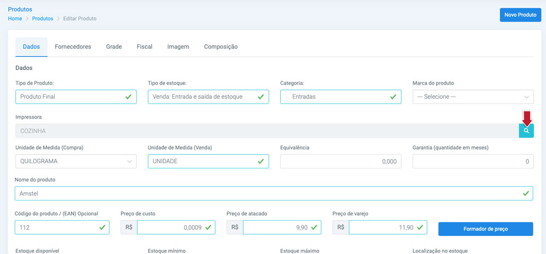This screenshot has width=546, height=254.
Task: Click the Nome do produto field
Action: point(274,193)
